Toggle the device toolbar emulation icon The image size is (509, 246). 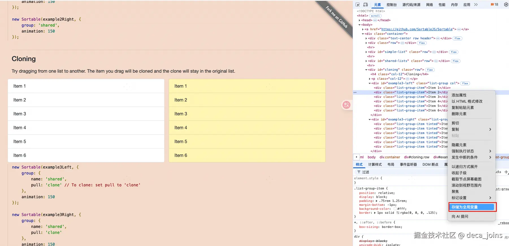[x=365, y=5]
